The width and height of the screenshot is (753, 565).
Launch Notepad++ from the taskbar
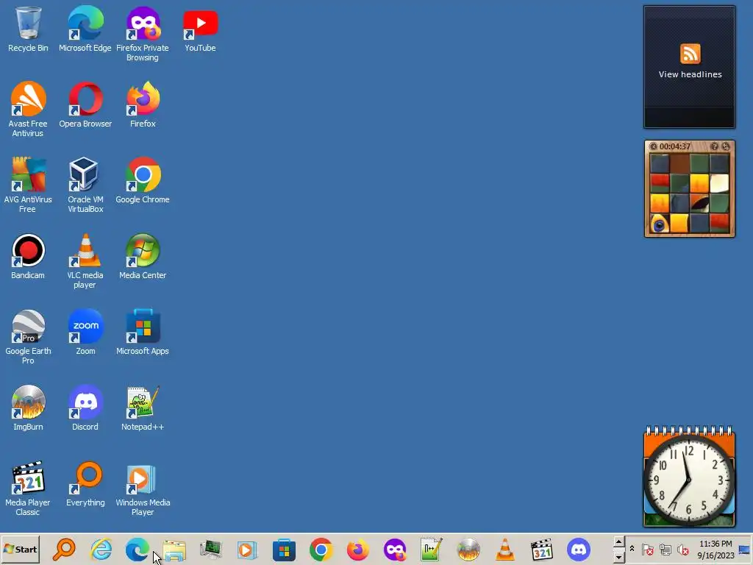point(431,550)
